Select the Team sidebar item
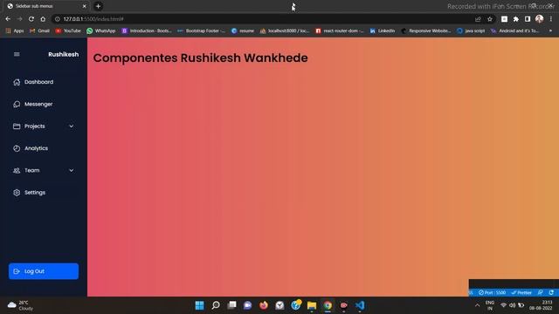The image size is (559, 314). pyautogui.click(x=44, y=170)
